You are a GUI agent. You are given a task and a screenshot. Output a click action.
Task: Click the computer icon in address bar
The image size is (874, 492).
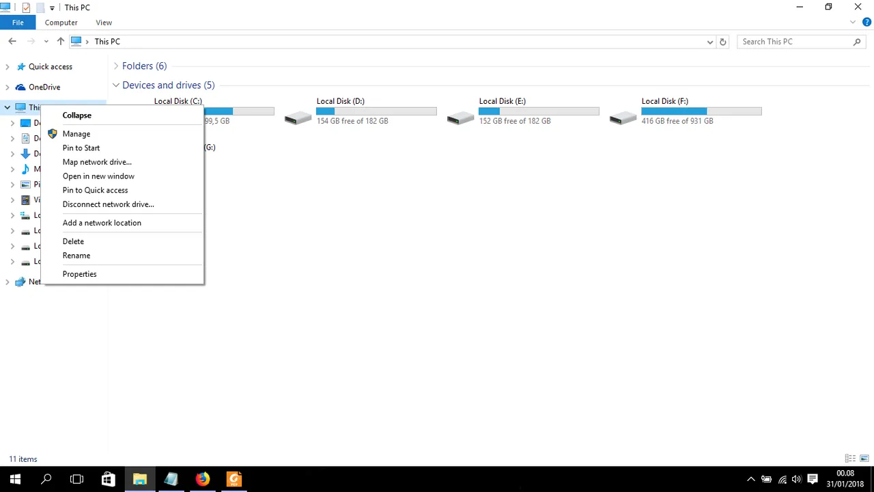click(x=76, y=42)
